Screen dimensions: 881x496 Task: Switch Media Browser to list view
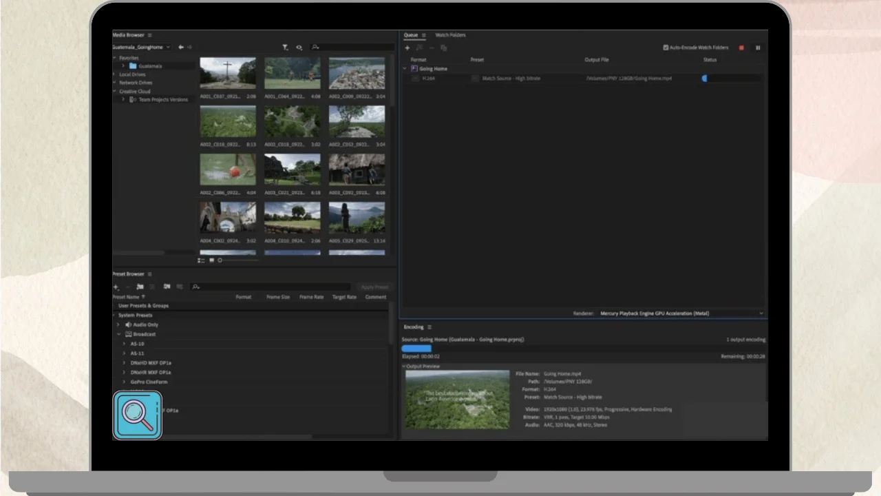[x=201, y=260]
